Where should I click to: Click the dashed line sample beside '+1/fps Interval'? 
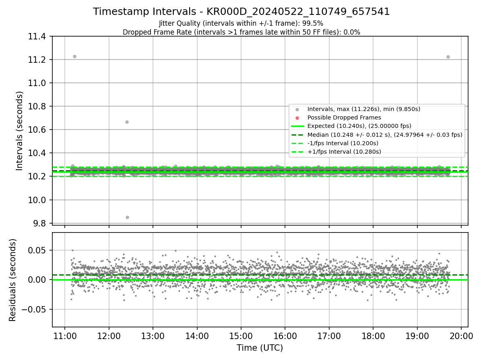(x=297, y=152)
